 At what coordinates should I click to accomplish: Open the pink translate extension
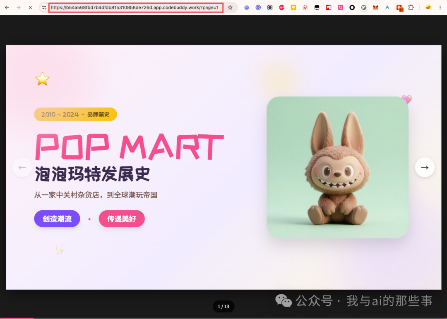340,8
